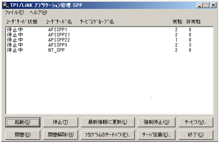Viewport: 219px width, 143px height.
Task: Click resident value 1 for APISPP22
Action: (176, 40)
